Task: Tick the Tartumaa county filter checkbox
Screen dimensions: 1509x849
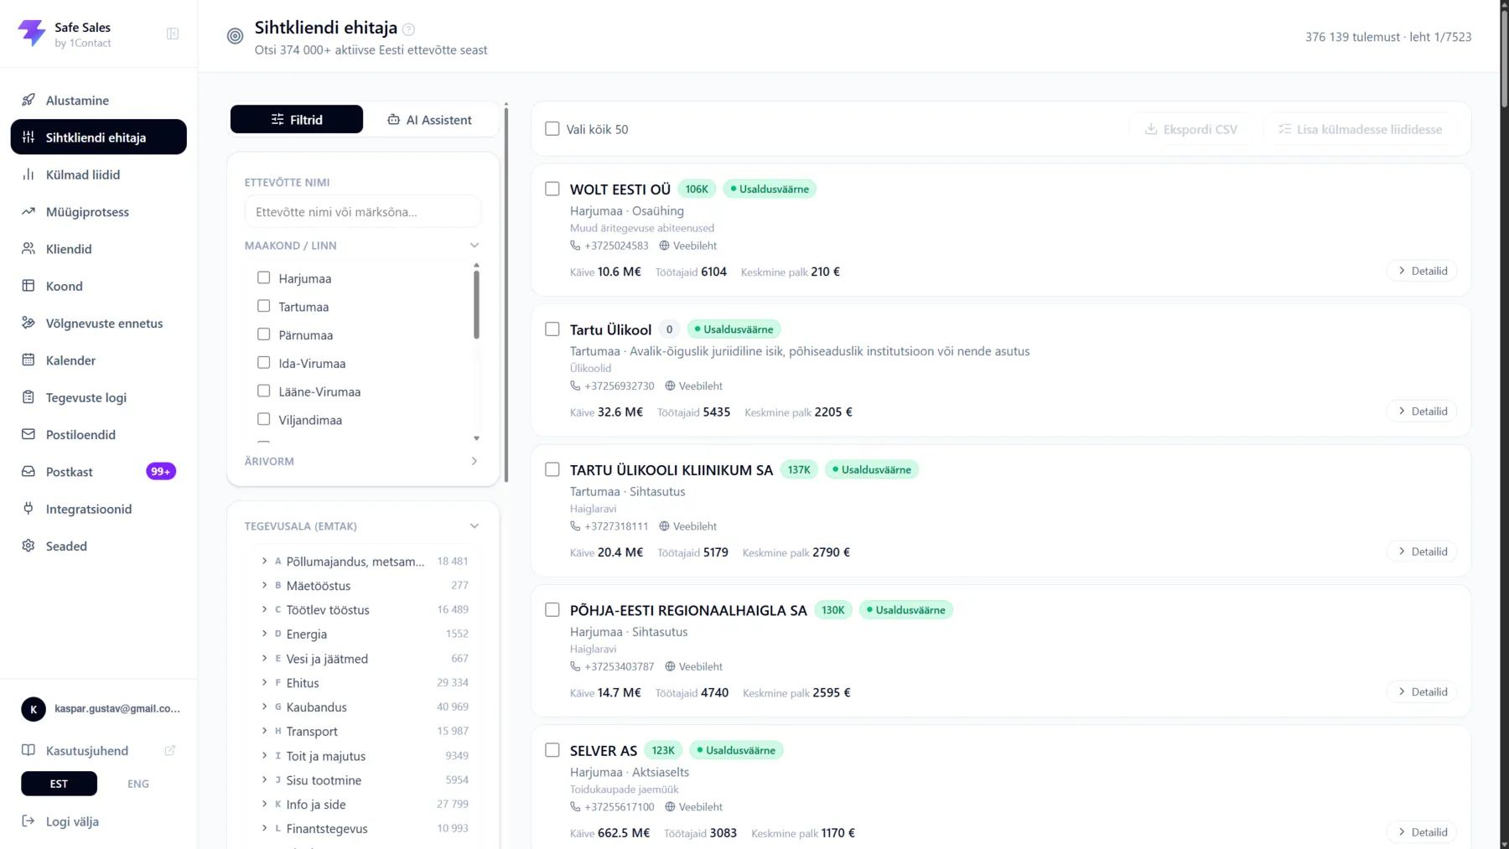Action: point(264,307)
